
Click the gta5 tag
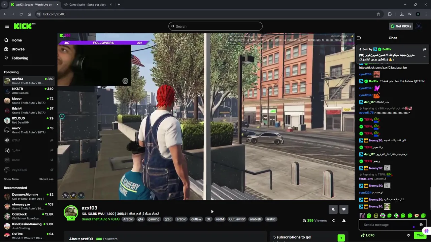(168, 219)
